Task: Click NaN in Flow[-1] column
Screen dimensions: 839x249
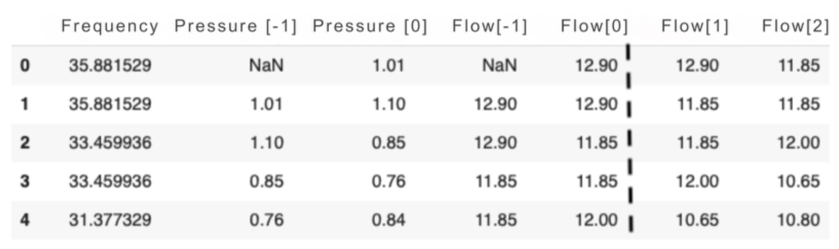Action: coord(499,65)
